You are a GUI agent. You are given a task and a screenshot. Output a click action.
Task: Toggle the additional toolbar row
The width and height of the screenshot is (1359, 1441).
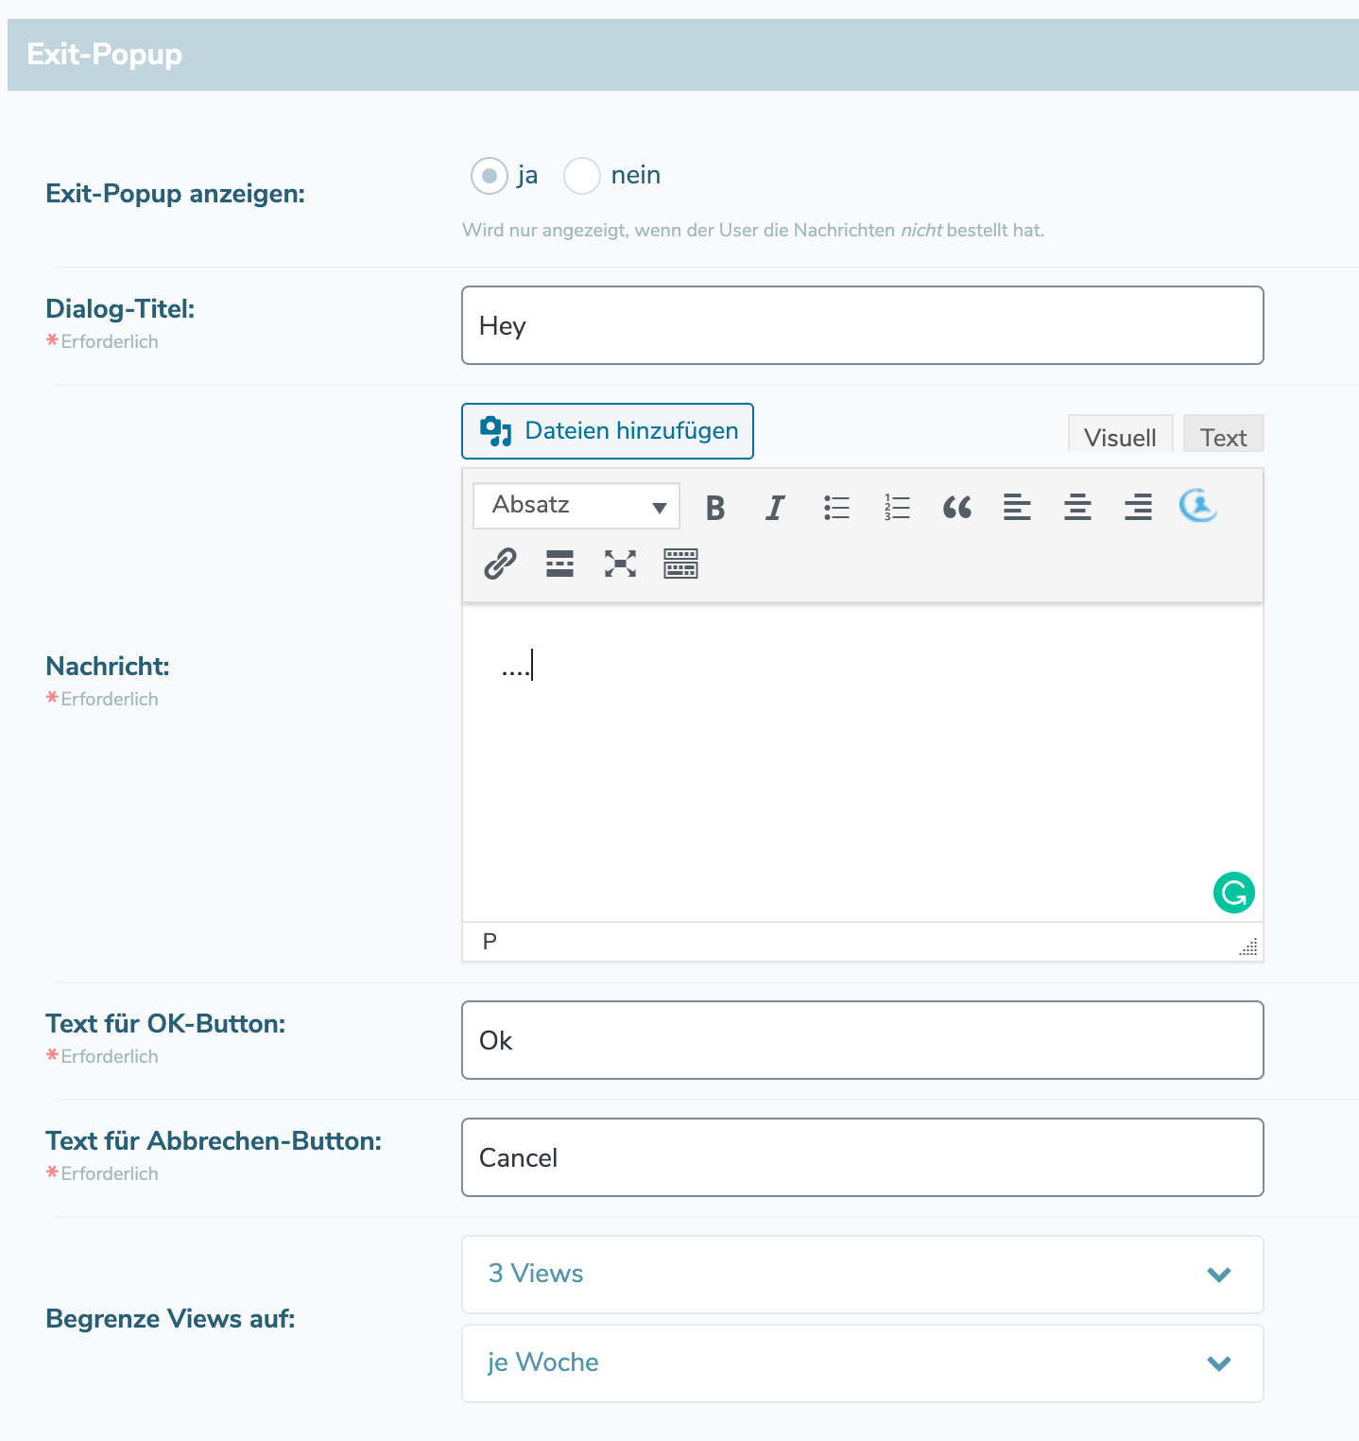[x=680, y=564]
